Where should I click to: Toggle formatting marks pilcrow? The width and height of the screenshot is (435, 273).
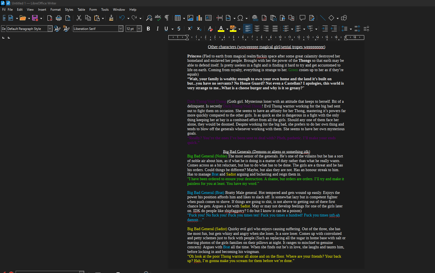pyautogui.click(x=167, y=18)
